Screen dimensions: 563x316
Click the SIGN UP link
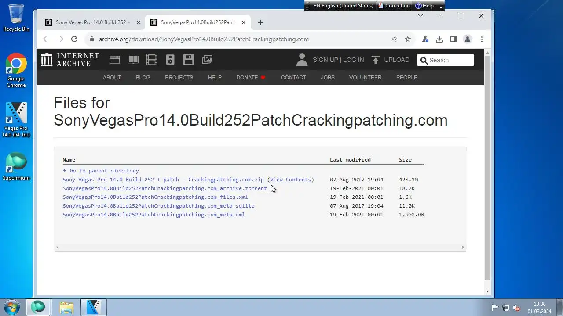coord(325,60)
